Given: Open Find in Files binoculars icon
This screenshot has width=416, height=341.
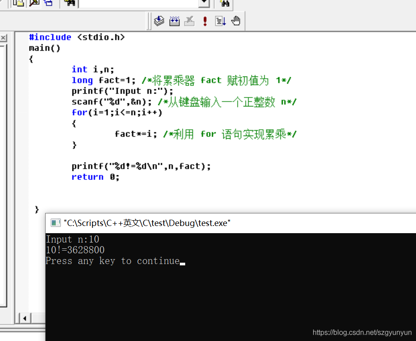Looking at the screenshot, I should (x=69, y=3).
